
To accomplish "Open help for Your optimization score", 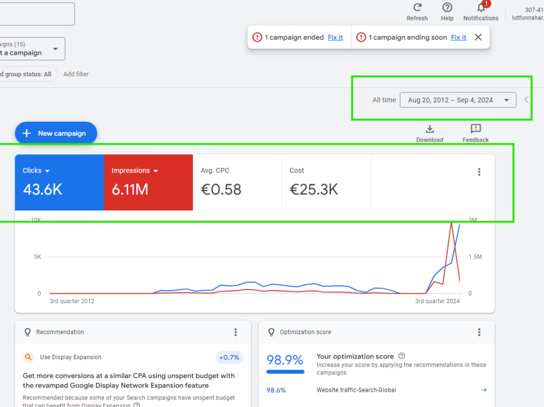I will [x=402, y=356].
